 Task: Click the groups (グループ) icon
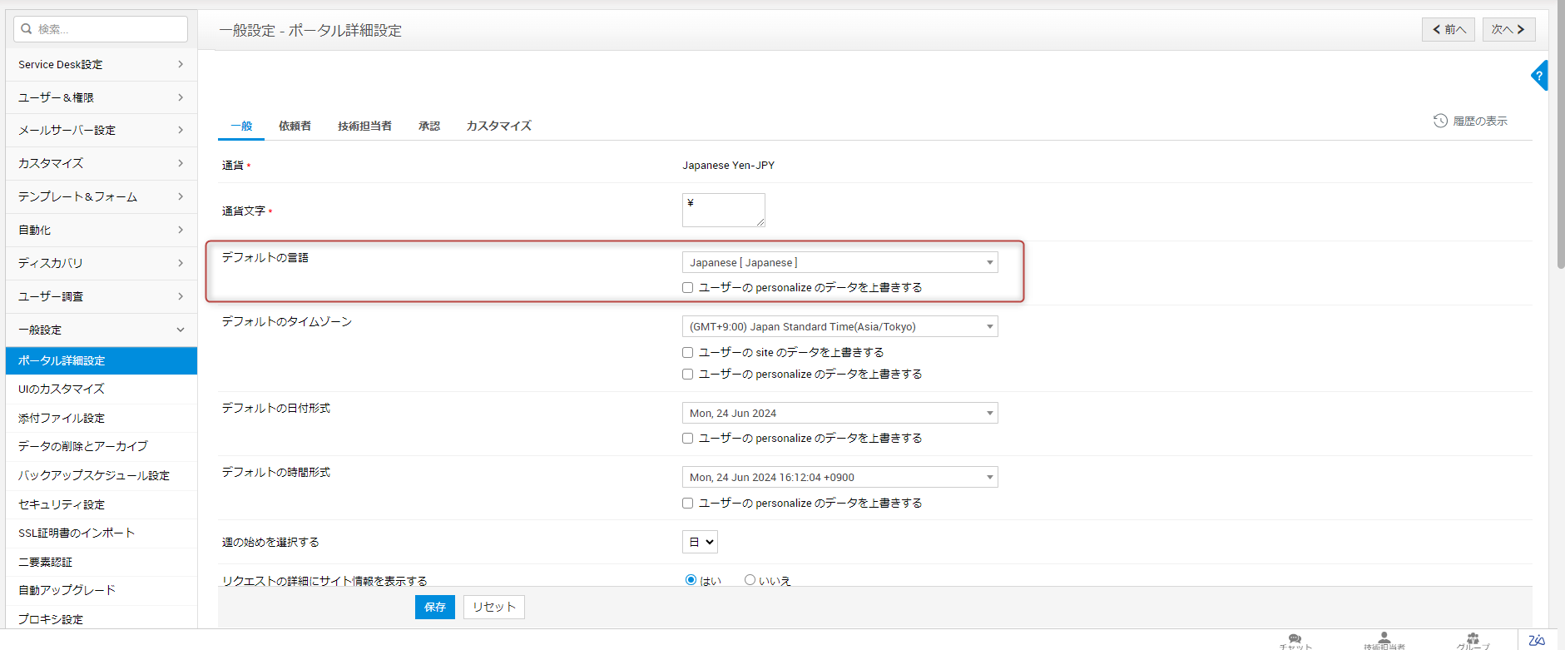(1473, 639)
